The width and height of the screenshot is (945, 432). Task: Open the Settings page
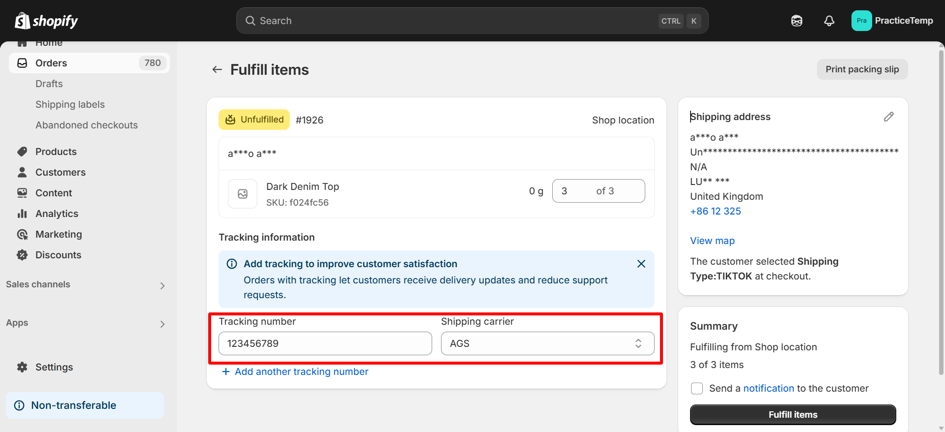coord(54,367)
